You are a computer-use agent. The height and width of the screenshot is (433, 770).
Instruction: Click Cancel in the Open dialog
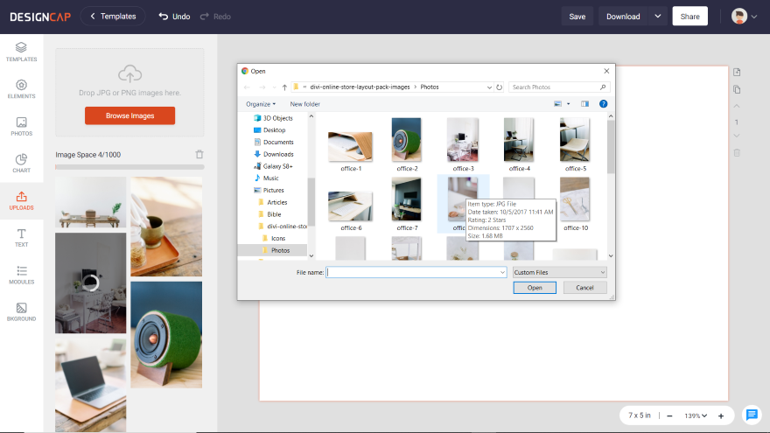click(x=584, y=288)
